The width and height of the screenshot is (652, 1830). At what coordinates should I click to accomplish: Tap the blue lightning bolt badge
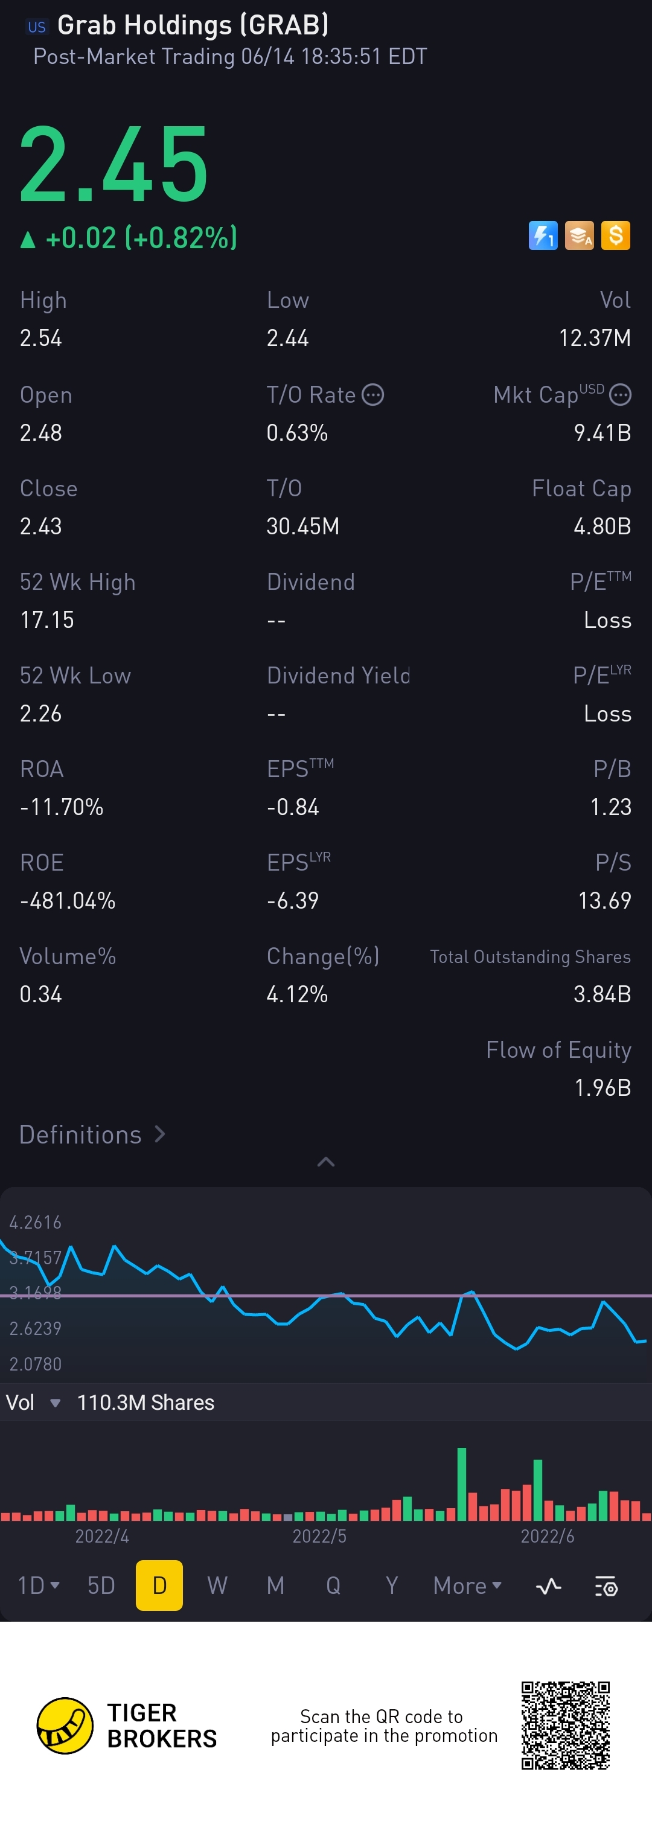[x=543, y=236]
